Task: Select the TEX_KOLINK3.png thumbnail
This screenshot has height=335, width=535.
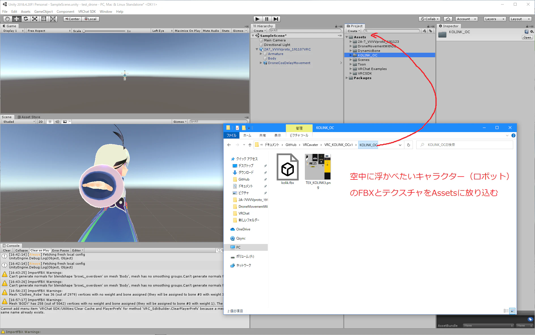Action: tap(318, 167)
